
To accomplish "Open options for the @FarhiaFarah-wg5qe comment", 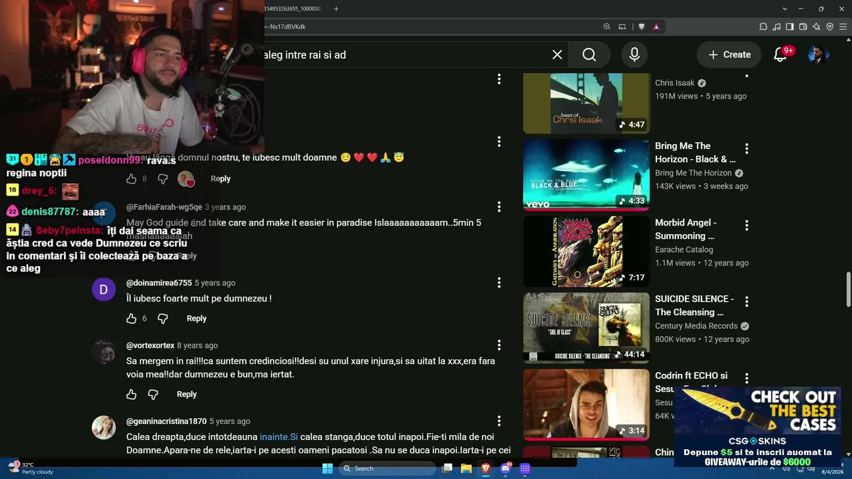I will (499, 207).
